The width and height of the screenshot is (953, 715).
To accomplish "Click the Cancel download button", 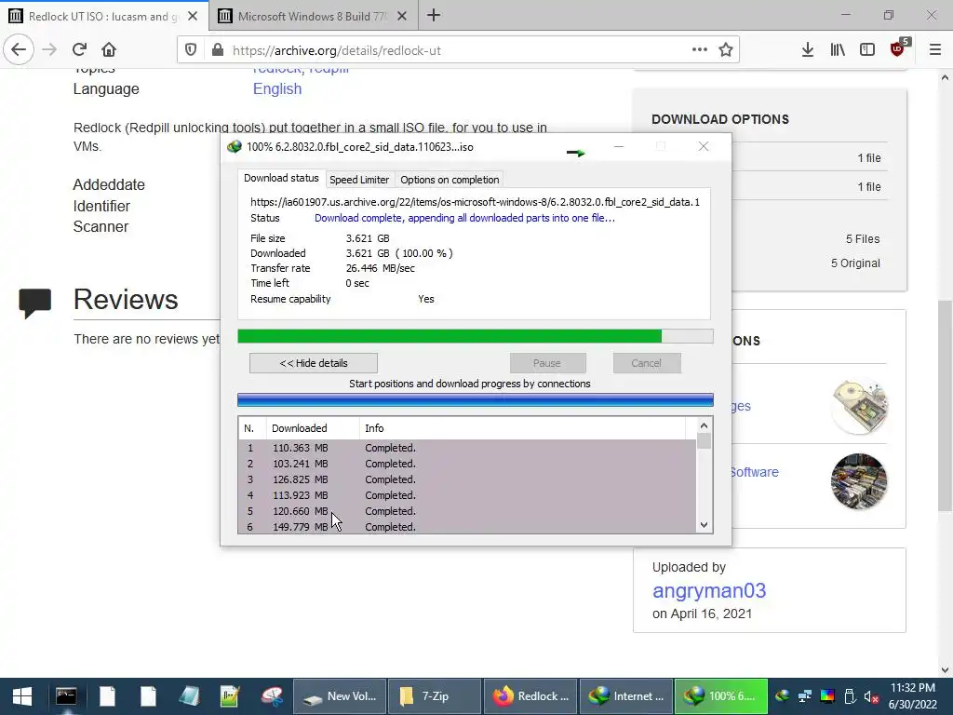I will tap(647, 363).
